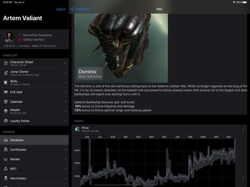
Task: Go back to Categories
Action: tap(81, 9)
